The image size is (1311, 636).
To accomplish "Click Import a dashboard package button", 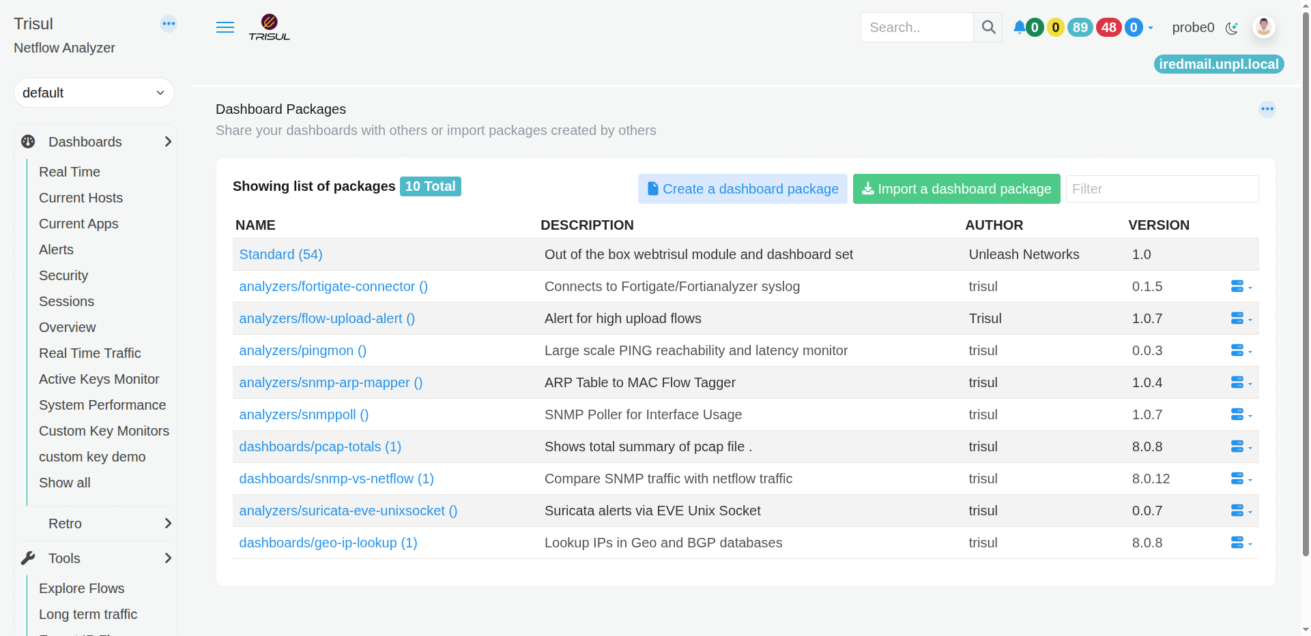I will click(957, 189).
